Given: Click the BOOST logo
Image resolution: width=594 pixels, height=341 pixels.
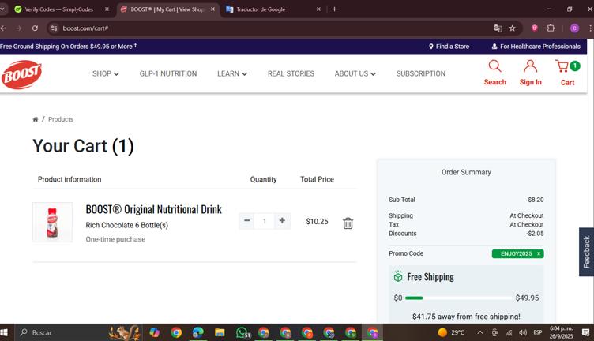Looking at the screenshot, I should [21, 74].
